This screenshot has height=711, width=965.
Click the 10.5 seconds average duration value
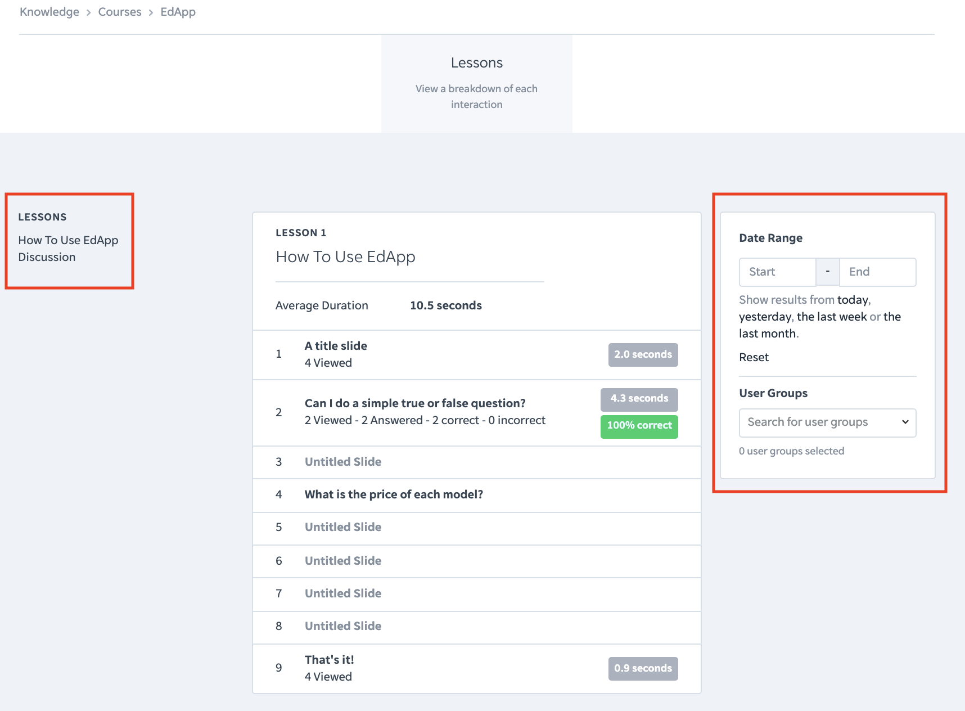pyautogui.click(x=446, y=305)
